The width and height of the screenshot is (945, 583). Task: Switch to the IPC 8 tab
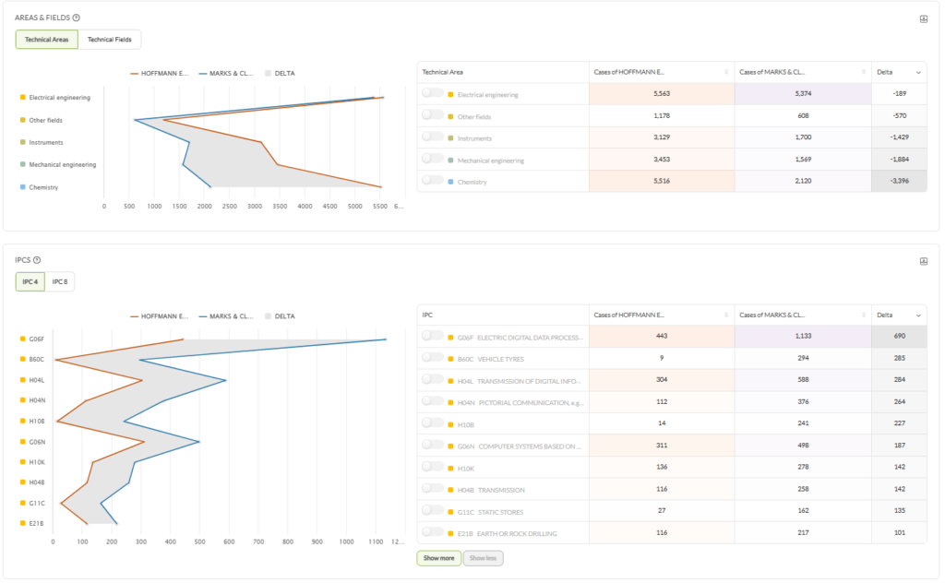click(x=60, y=282)
